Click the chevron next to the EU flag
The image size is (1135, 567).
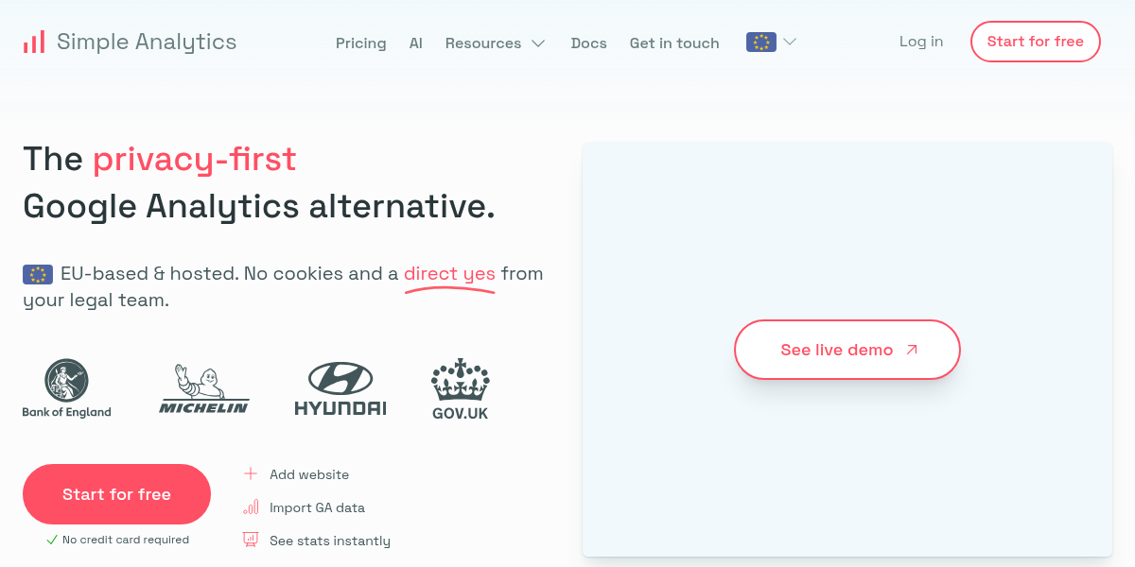click(790, 43)
